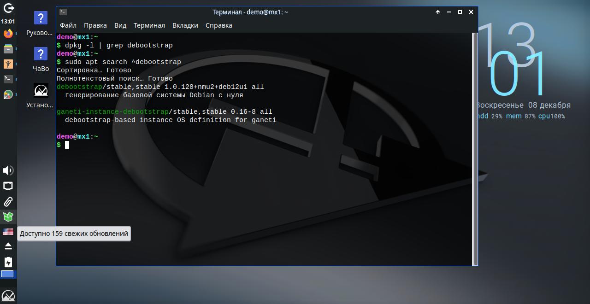Open the clipboard paperclip tray icon
Image resolution: width=590 pixels, height=304 pixels.
(8, 201)
